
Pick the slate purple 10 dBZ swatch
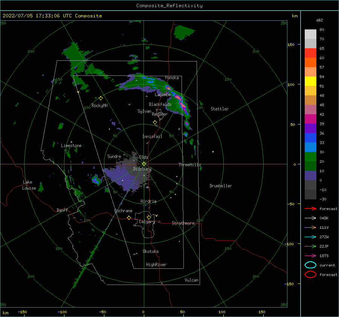[x=310, y=176]
